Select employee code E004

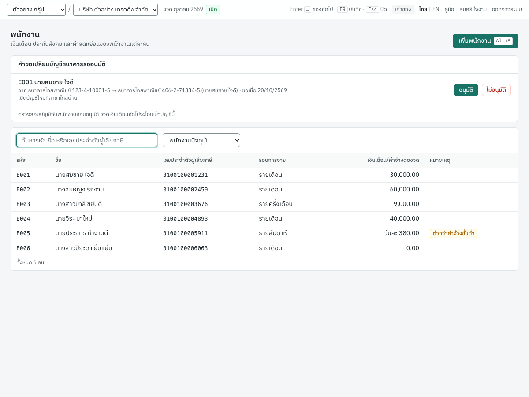point(23,218)
